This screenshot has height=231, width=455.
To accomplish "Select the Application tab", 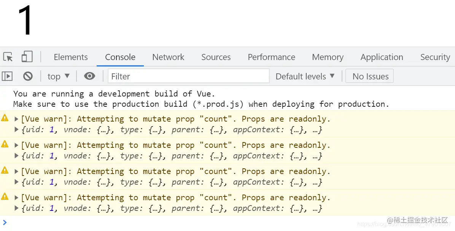I will (382, 57).
